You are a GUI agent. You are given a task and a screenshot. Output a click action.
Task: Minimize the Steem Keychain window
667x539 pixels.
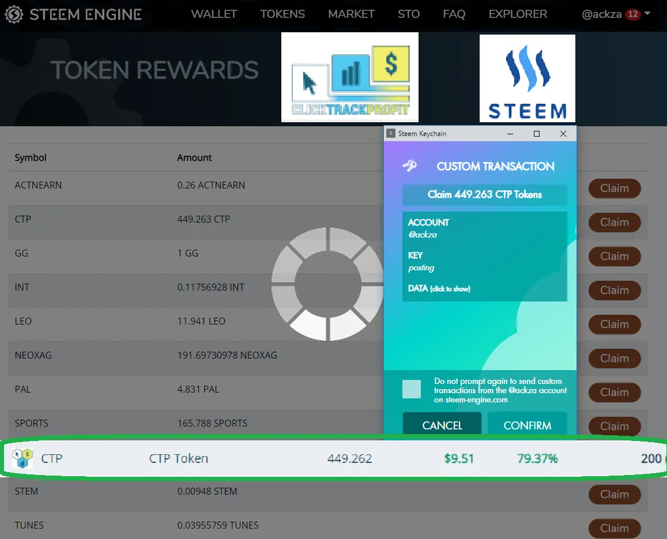click(x=510, y=134)
